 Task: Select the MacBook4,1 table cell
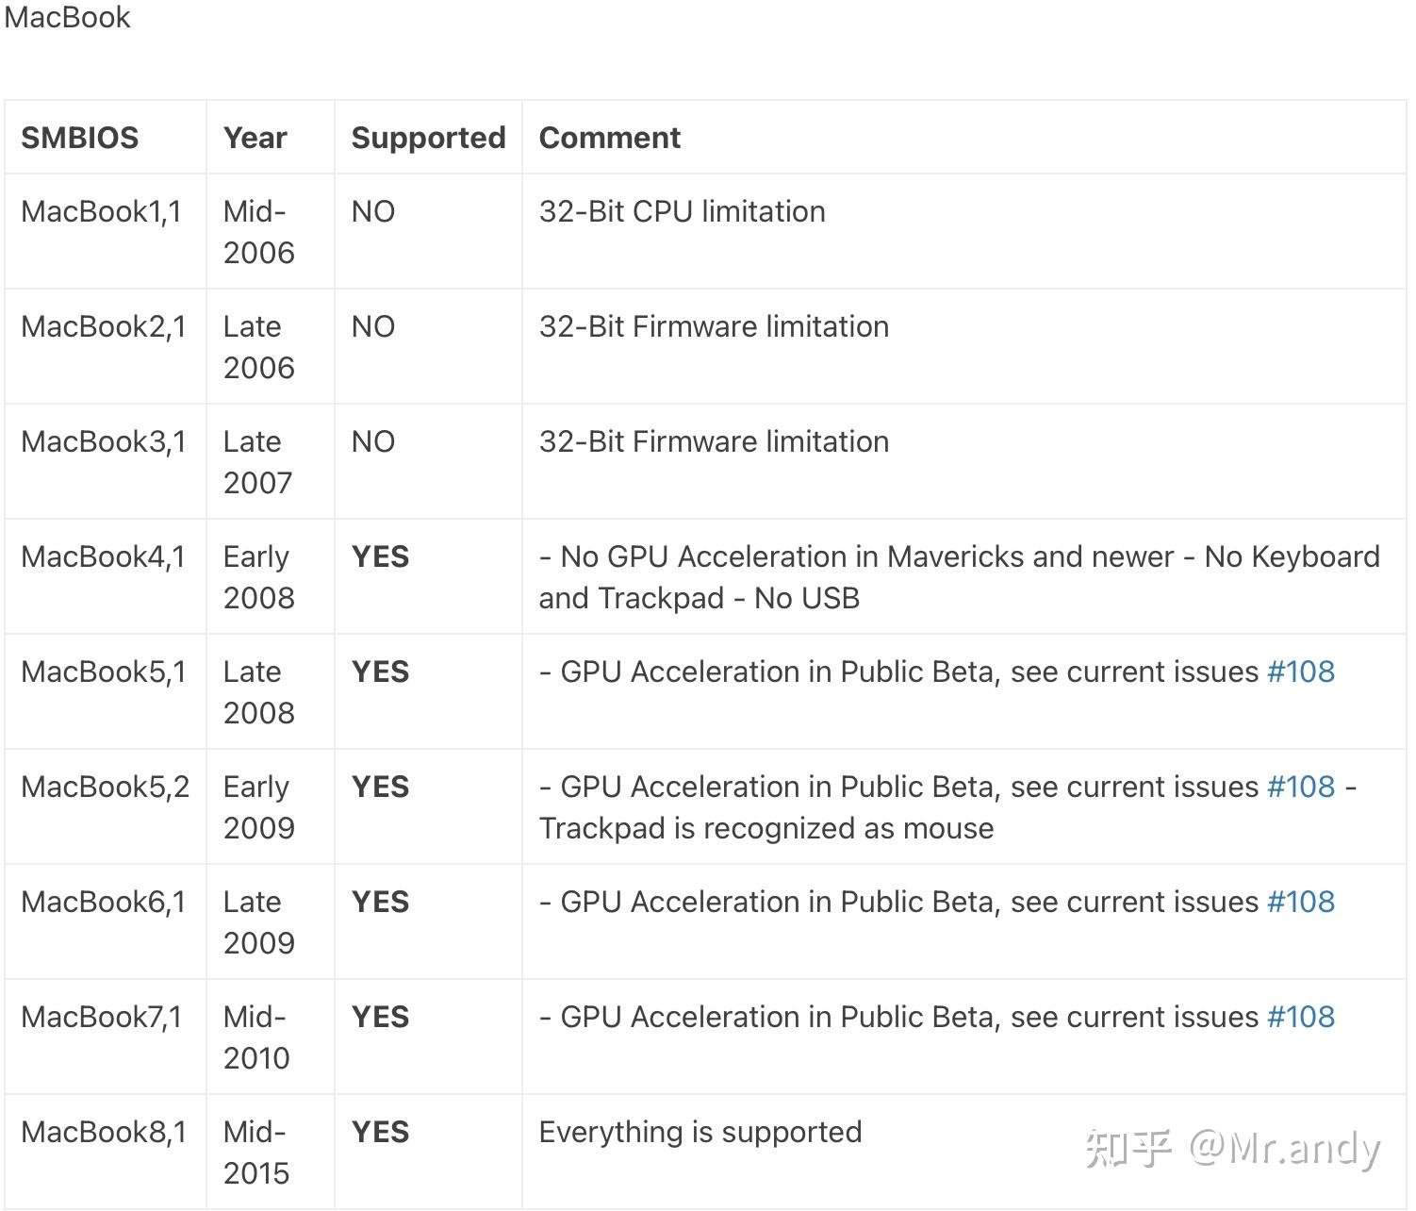tap(104, 556)
